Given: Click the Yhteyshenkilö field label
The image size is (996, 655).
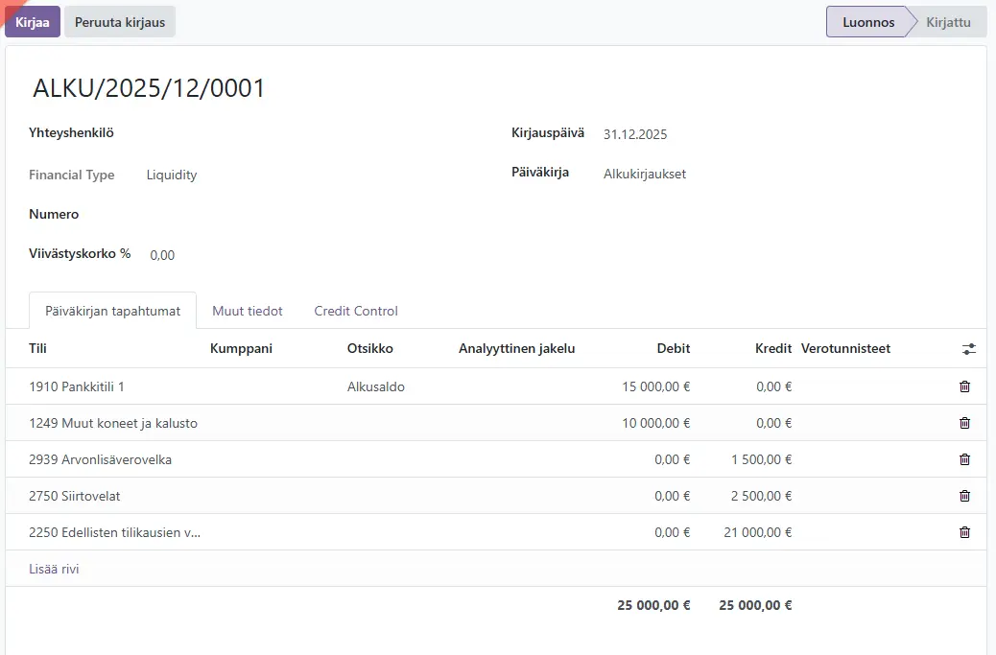Looking at the screenshot, I should pos(71,132).
